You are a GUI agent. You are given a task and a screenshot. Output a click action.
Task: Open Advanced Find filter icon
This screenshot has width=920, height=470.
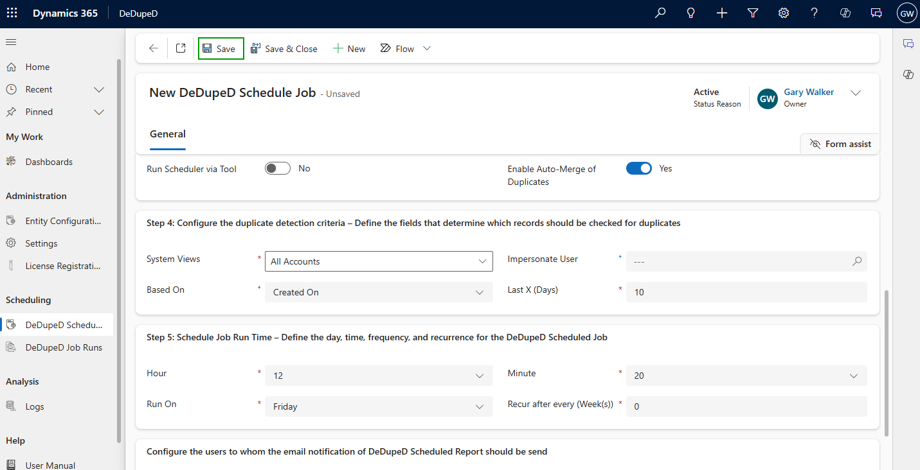753,13
